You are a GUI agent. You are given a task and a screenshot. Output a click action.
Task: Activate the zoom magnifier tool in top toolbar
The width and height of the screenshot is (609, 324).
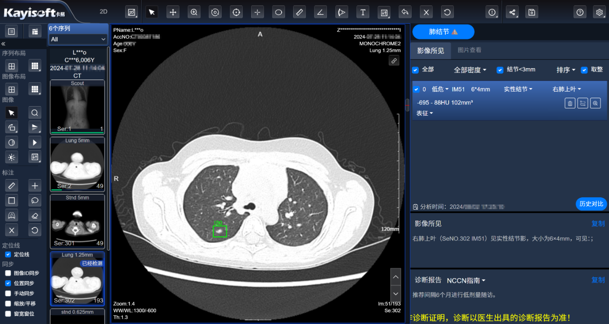coord(194,12)
